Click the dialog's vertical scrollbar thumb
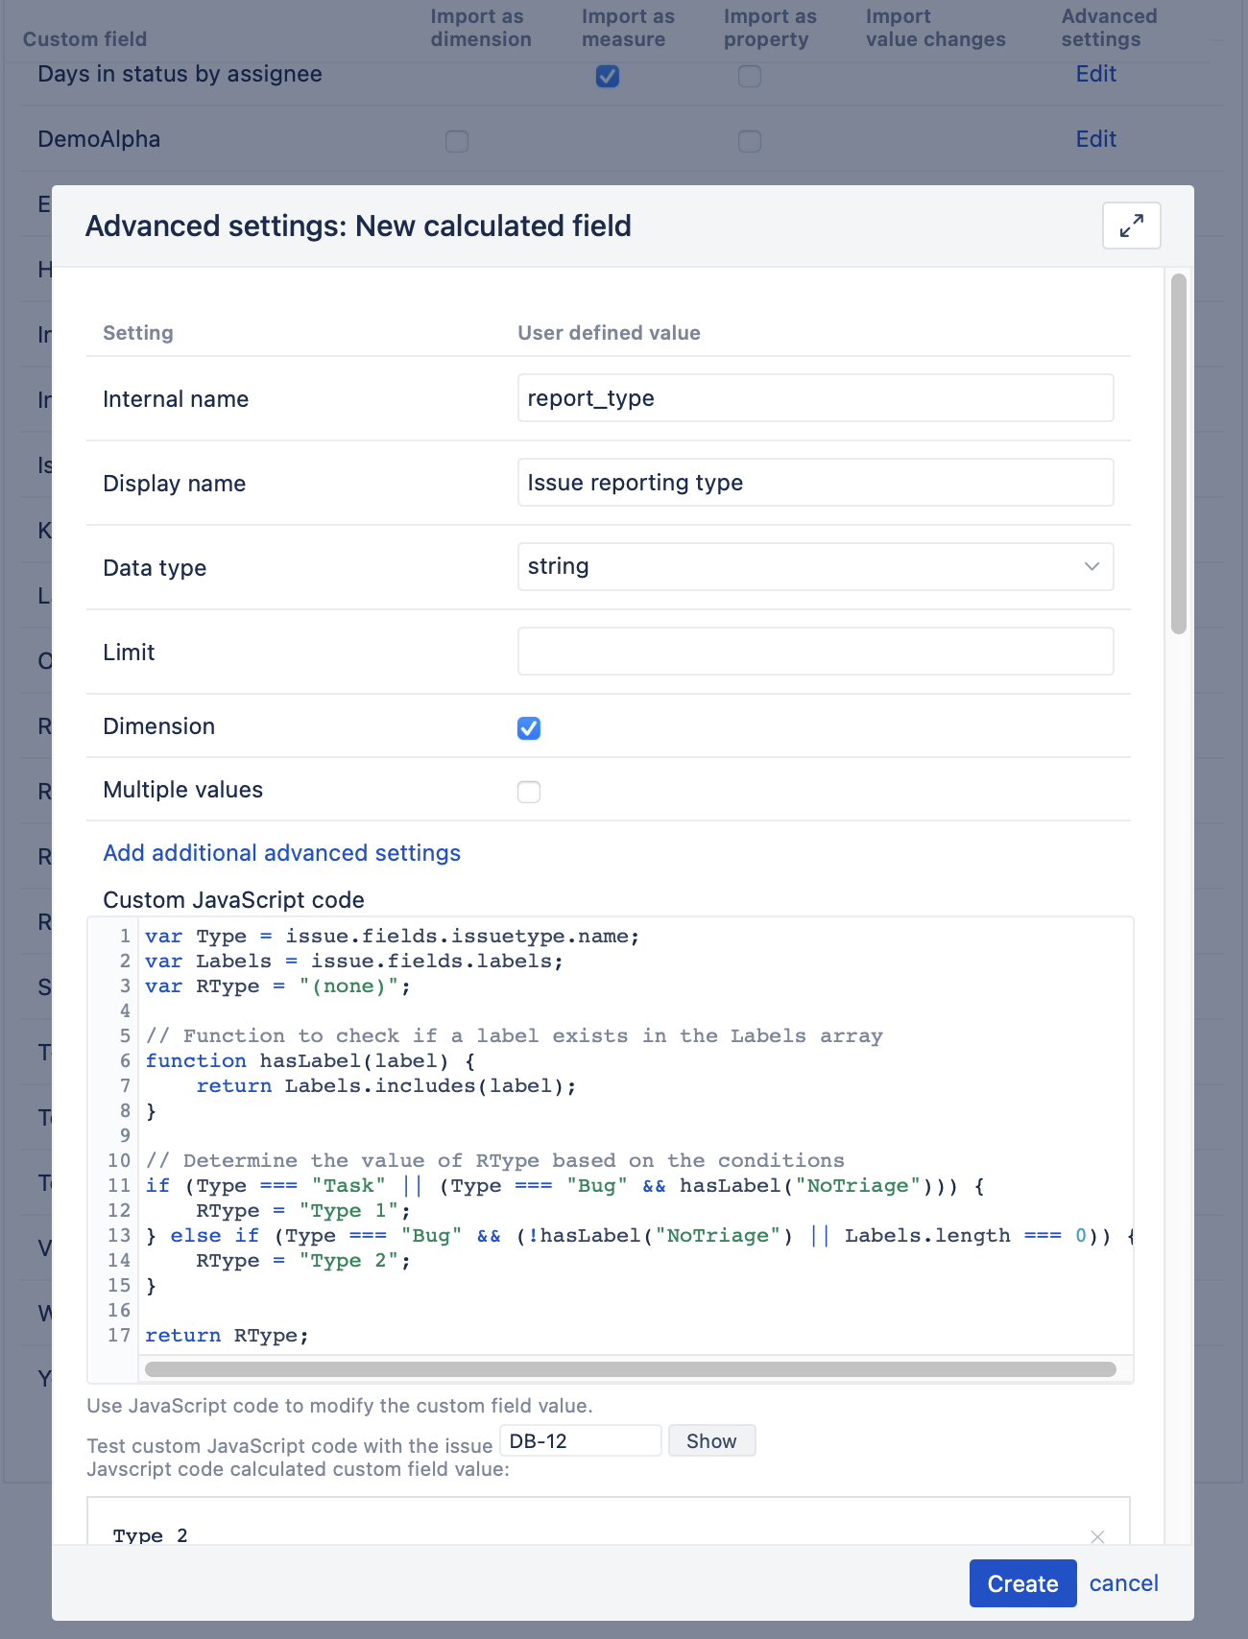The width and height of the screenshot is (1248, 1639). [x=1178, y=454]
